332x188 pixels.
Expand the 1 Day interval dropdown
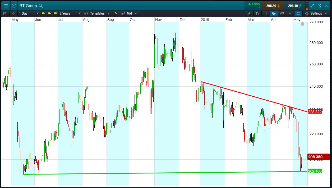pos(29,13)
